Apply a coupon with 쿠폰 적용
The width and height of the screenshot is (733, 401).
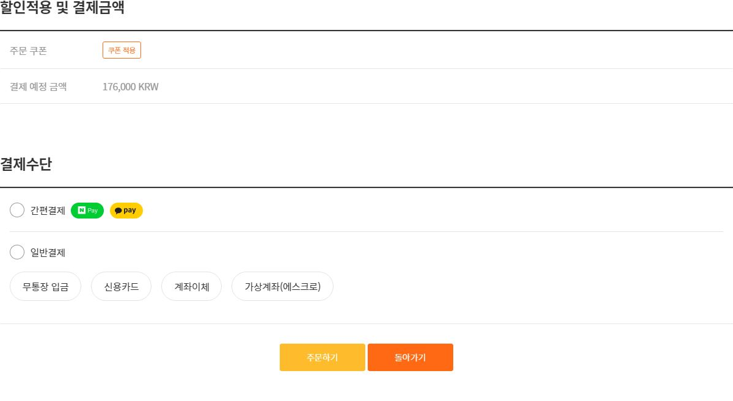122,50
